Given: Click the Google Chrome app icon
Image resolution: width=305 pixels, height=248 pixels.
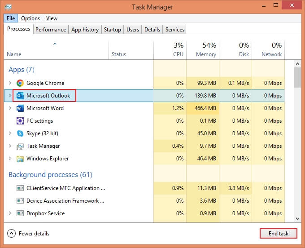Looking at the screenshot, I should pos(20,83).
